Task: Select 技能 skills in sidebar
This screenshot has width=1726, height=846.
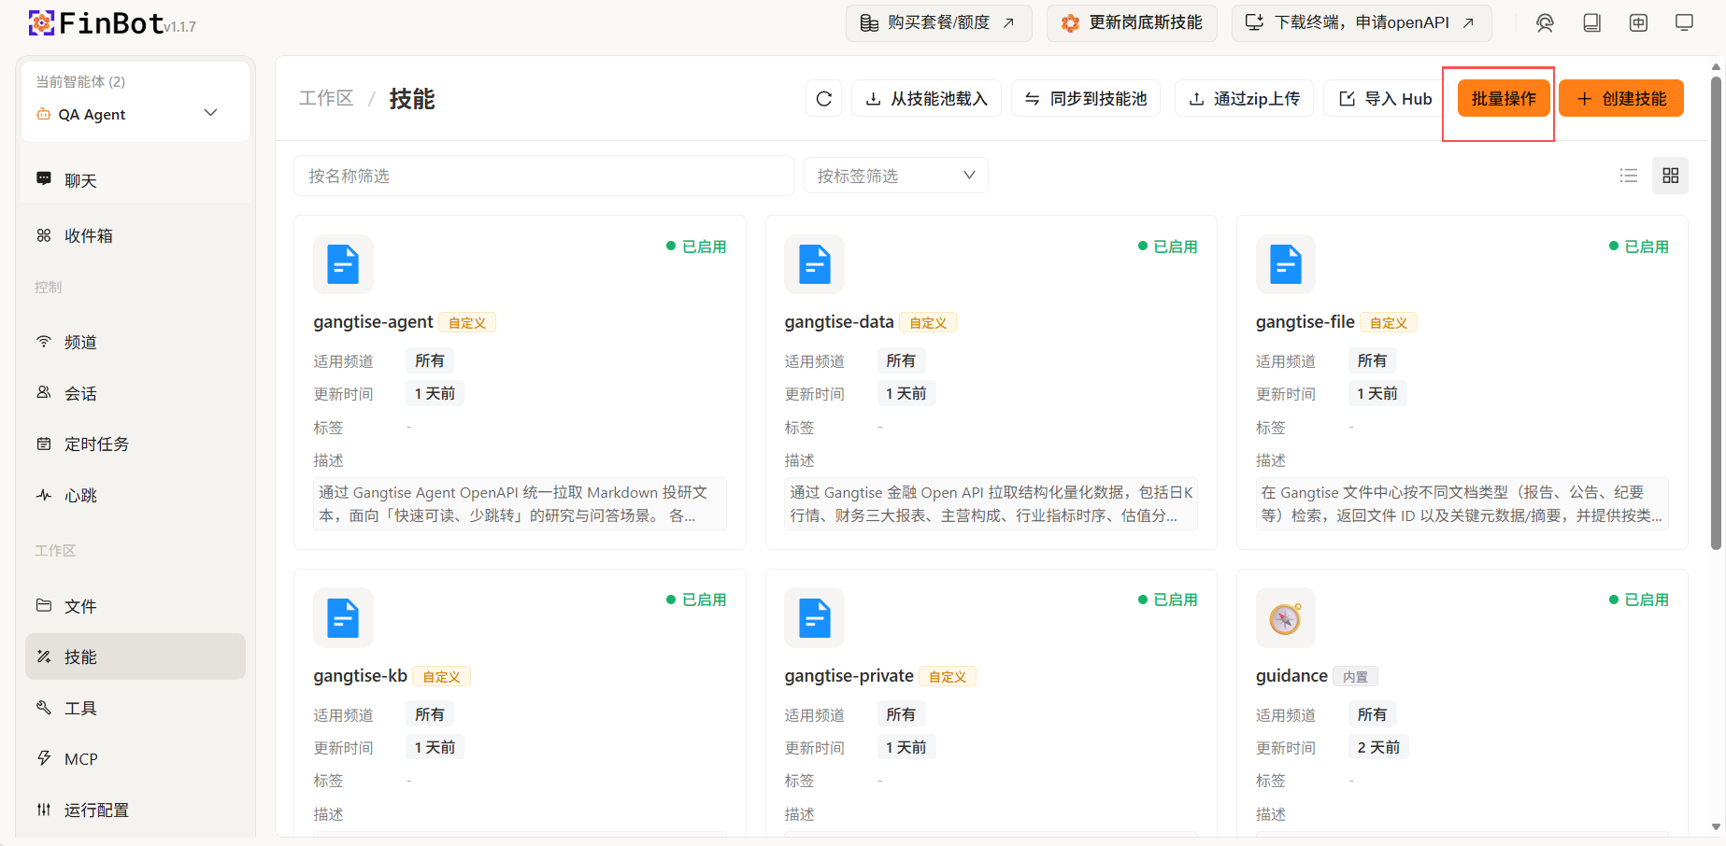Action: point(136,656)
